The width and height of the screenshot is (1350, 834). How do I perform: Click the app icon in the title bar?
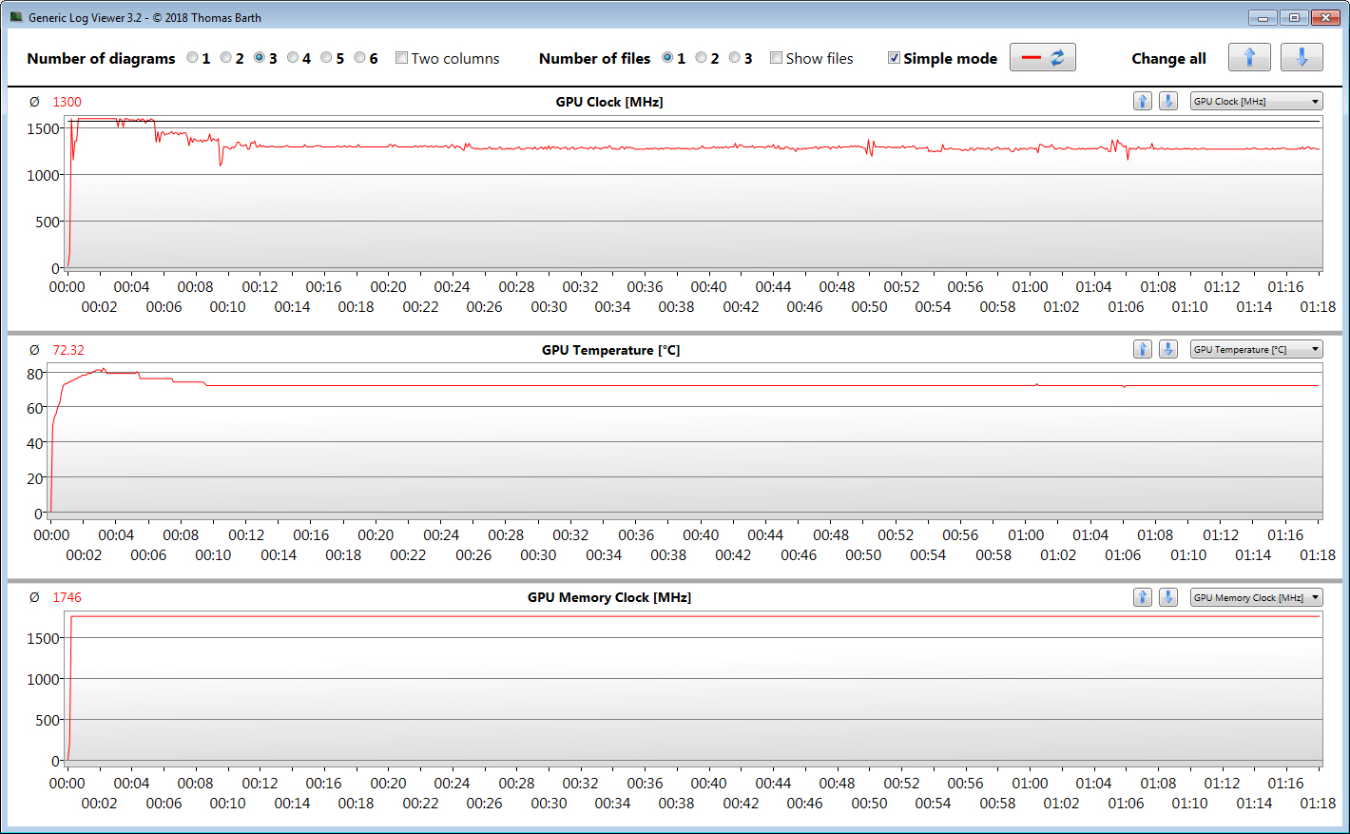15,17
